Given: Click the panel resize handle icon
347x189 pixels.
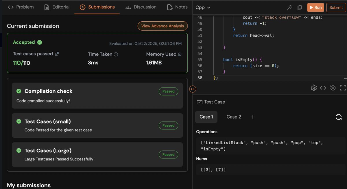Looking at the screenshot, I should [x=193, y=89].
